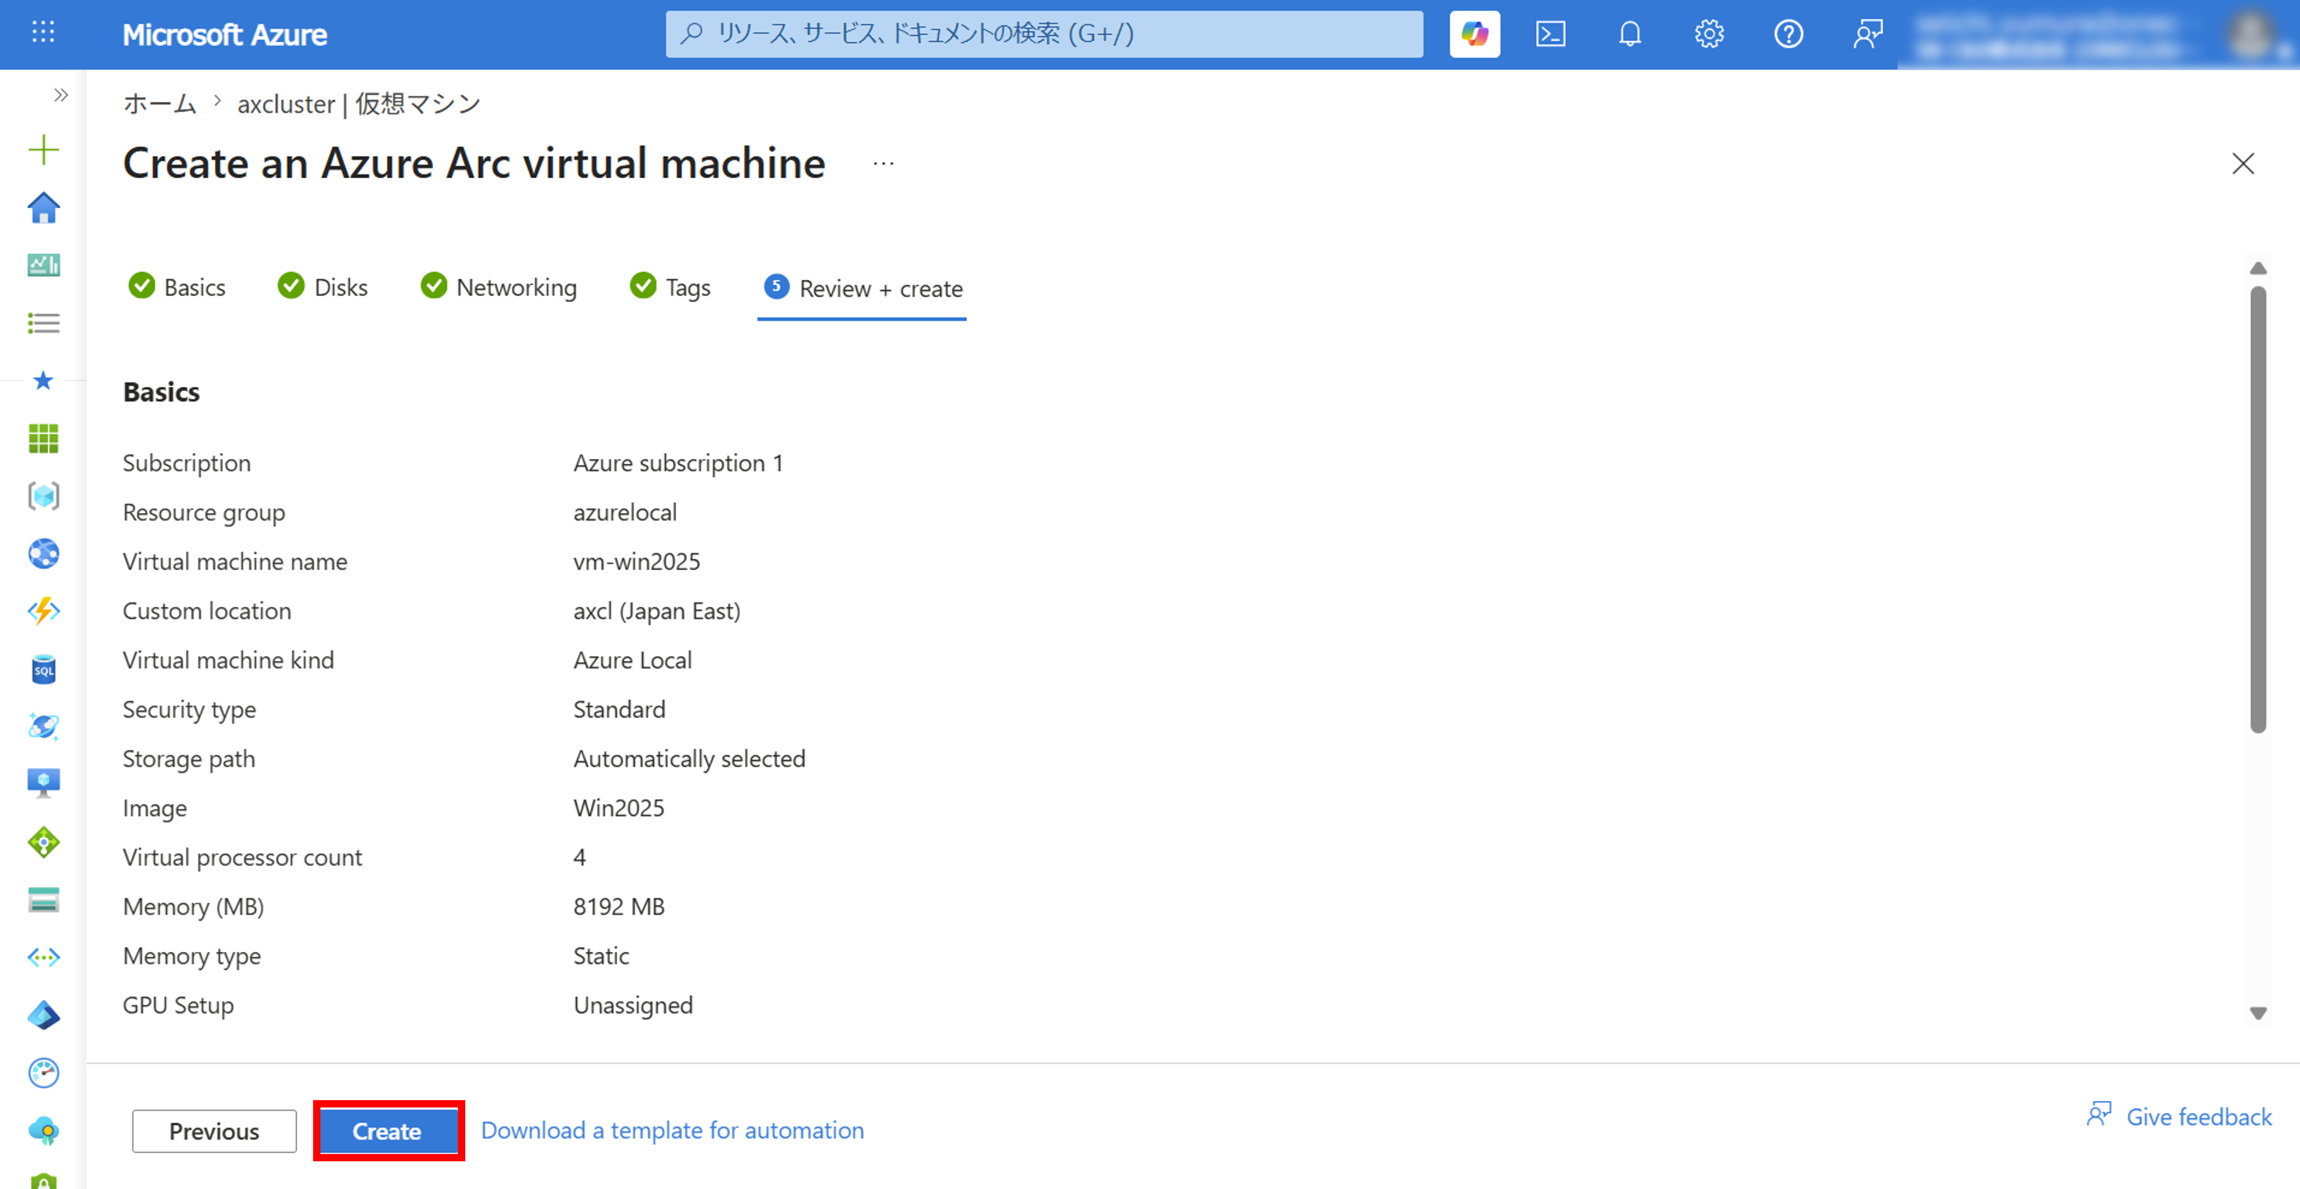Open All services list icon in sidebar
The height and width of the screenshot is (1189, 2300).
tap(43, 323)
